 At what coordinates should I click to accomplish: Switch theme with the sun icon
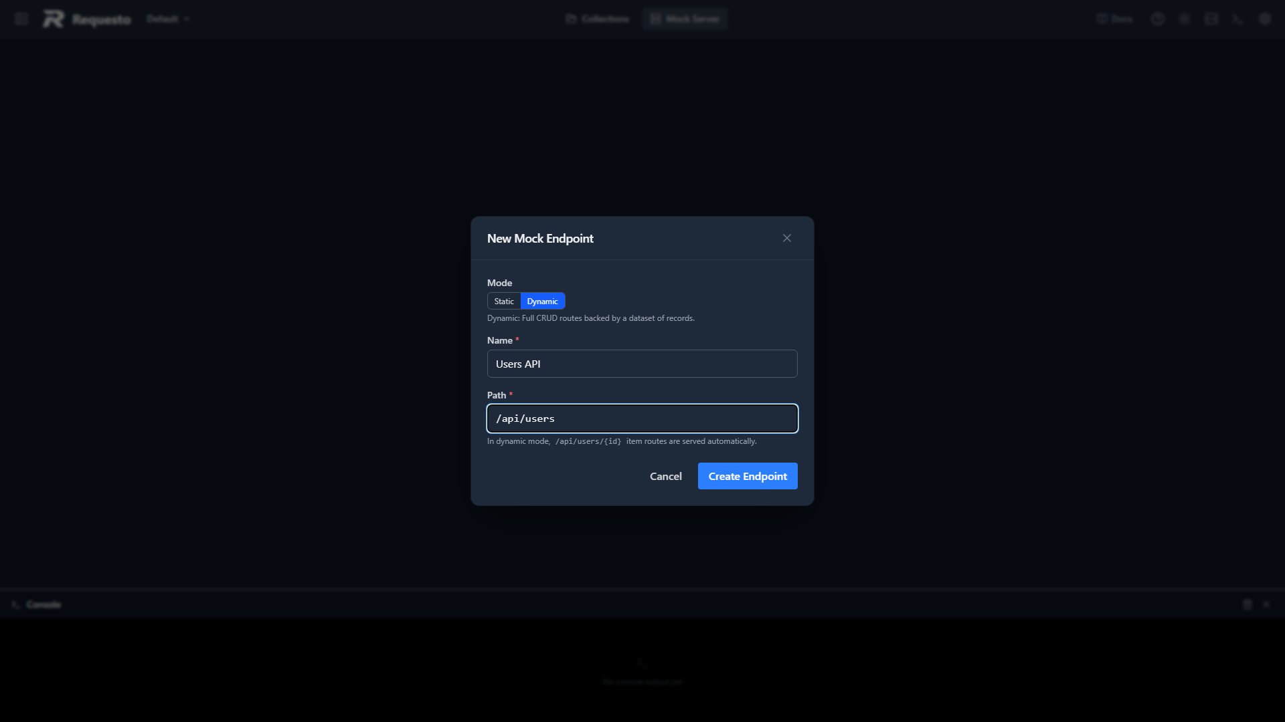coord(1185,19)
